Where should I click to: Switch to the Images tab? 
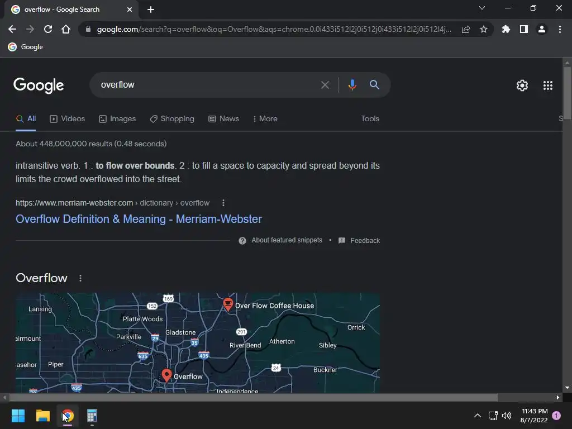(x=117, y=119)
